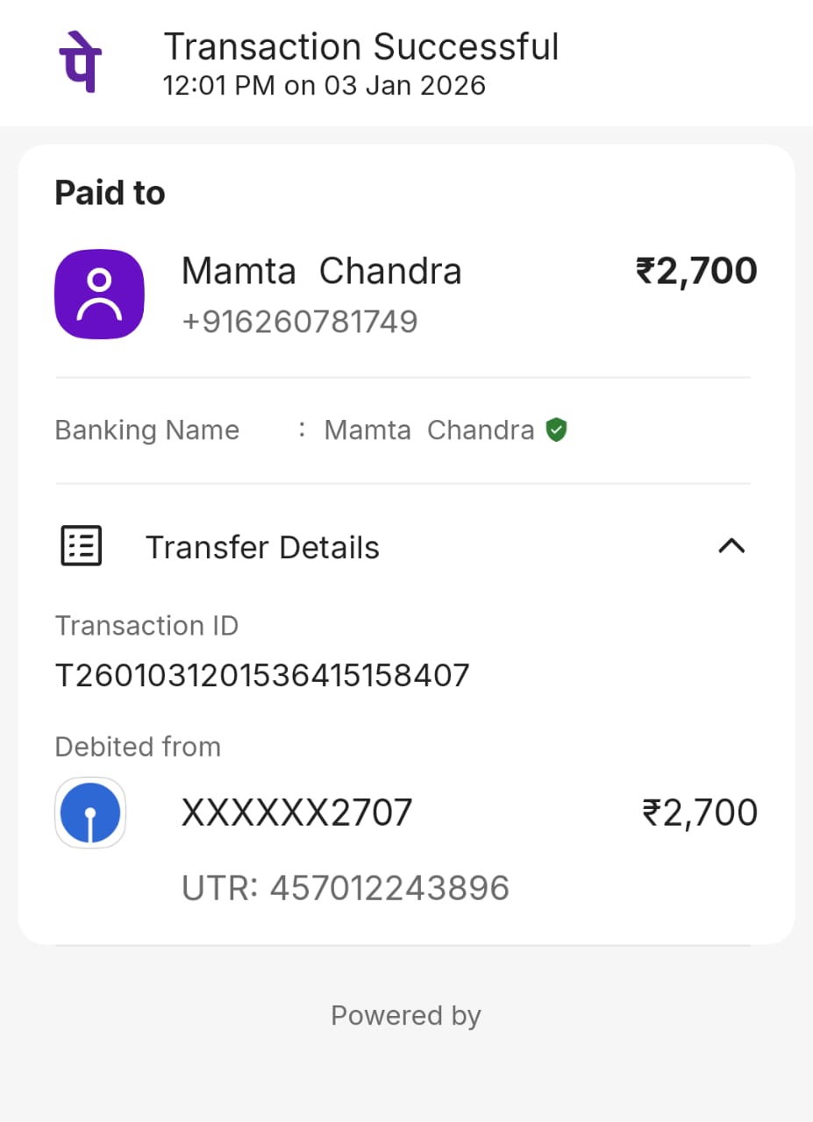The width and height of the screenshot is (813, 1122).
Task: Click the UTR number 457012243896
Action: tap(346, 888)
